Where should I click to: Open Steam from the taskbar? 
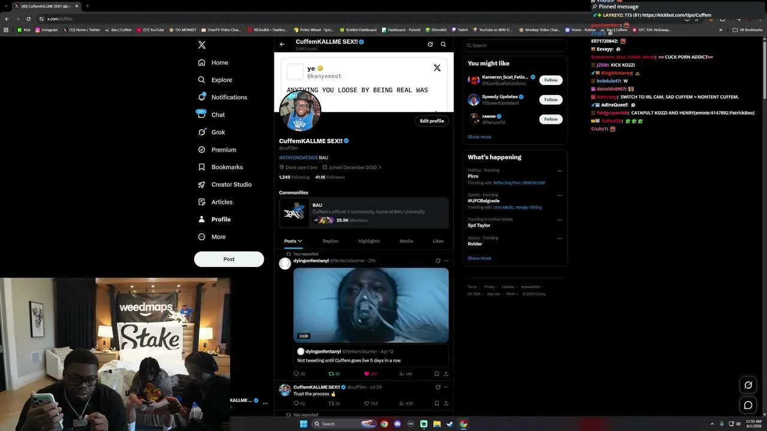pyautogui.click(x=450, y=424)
